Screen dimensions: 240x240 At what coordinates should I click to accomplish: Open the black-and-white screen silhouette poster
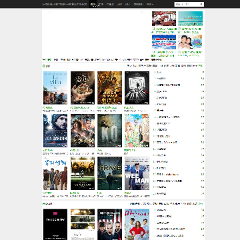coord(137,88)
